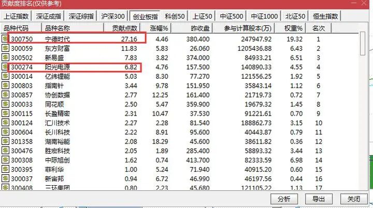This screenshot has width=373, height=208.
Task: Select the 指南针 stock name
Action: pyautogui.click(x=54, y=86)
